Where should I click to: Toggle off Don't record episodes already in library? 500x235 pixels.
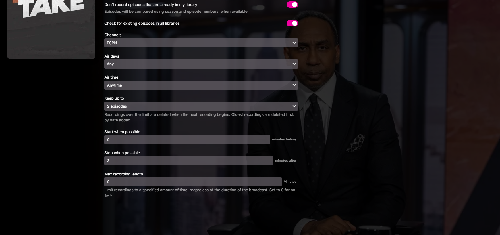pos(292,5)
